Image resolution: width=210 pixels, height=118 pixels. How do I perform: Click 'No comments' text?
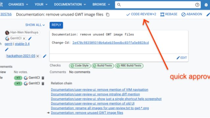[x=80, y=72]
